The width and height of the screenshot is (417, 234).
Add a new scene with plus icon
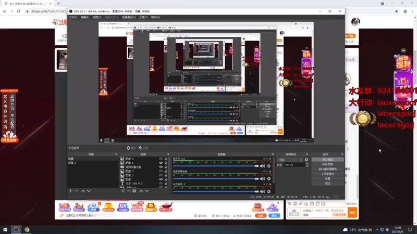70,191
